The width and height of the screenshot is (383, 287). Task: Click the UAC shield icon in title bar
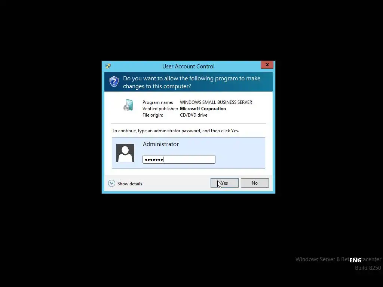tap(108, 66)
